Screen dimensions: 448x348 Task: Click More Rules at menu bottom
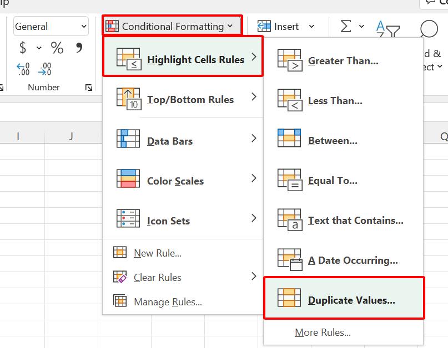(323, 332)
